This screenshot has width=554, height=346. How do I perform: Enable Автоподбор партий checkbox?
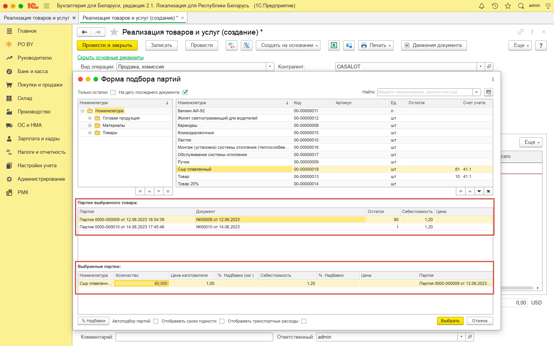coord(155,321)
